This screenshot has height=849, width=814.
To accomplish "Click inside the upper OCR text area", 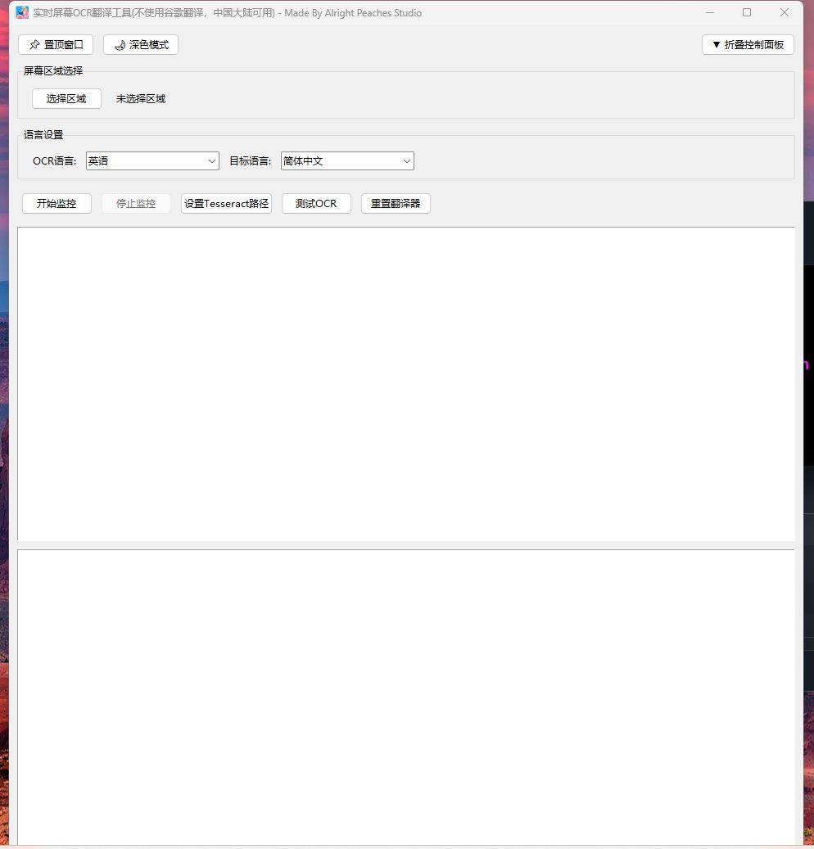I will (406, 384).
